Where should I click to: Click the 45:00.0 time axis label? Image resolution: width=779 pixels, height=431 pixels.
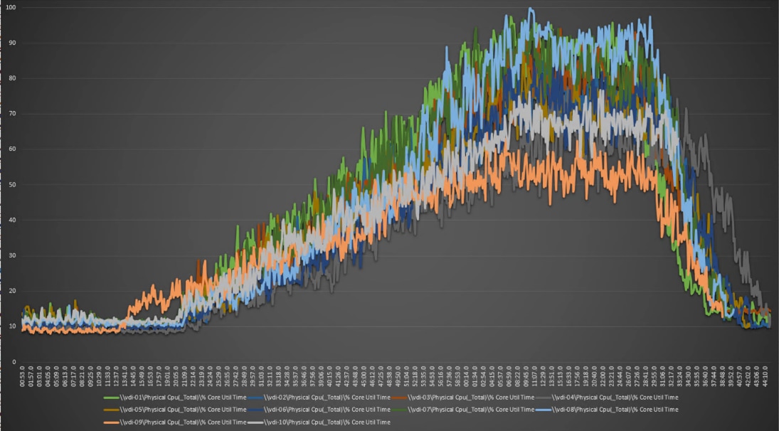coord(363,376)
